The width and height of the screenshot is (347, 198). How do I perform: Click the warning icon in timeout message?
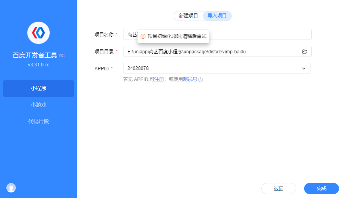coord(143,36)
